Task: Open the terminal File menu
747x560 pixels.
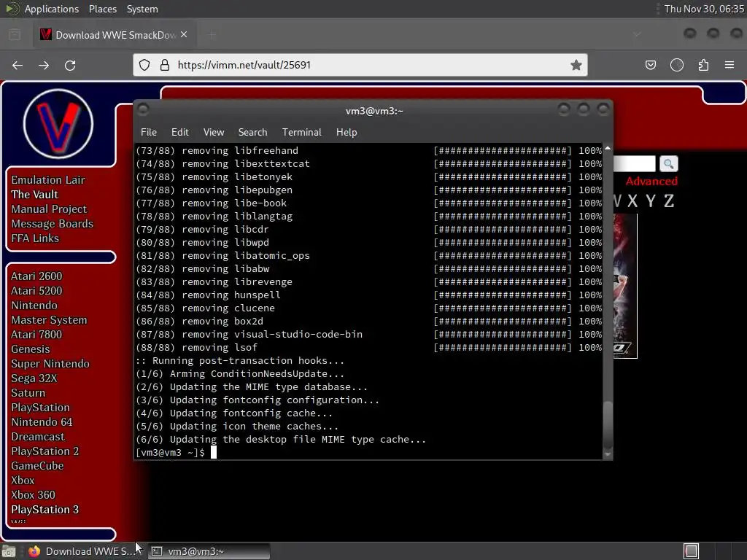Action: (x=149, y=133)
